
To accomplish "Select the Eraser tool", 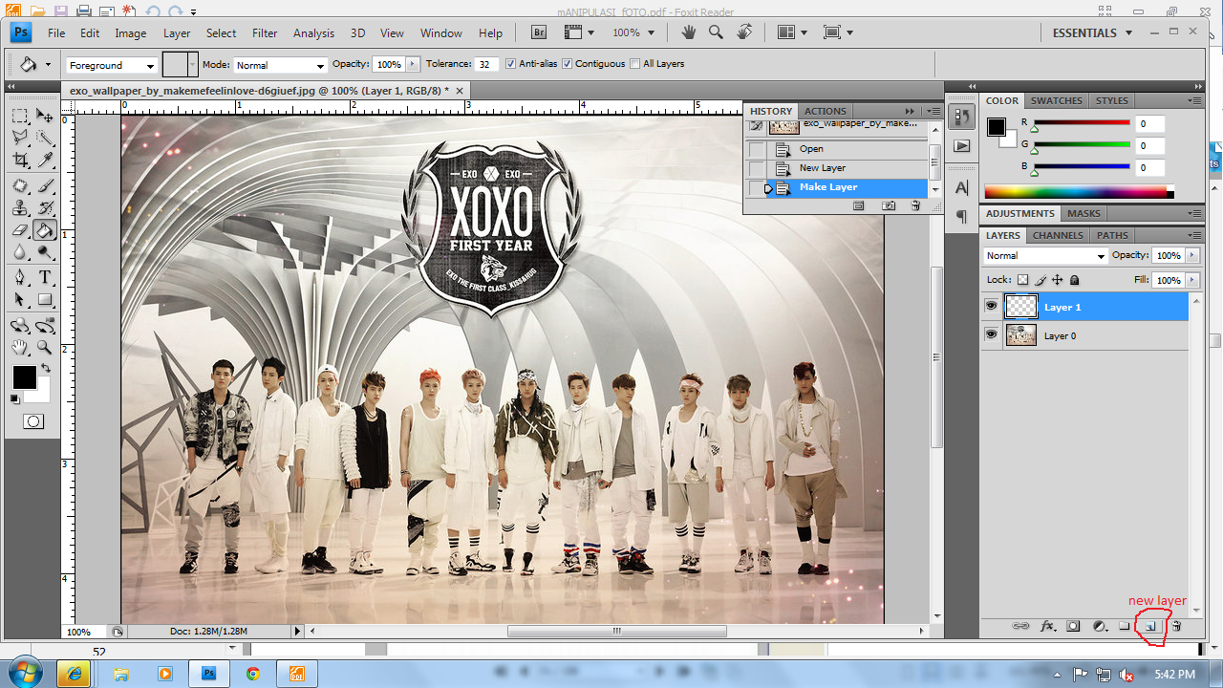I will pos(19,230).
